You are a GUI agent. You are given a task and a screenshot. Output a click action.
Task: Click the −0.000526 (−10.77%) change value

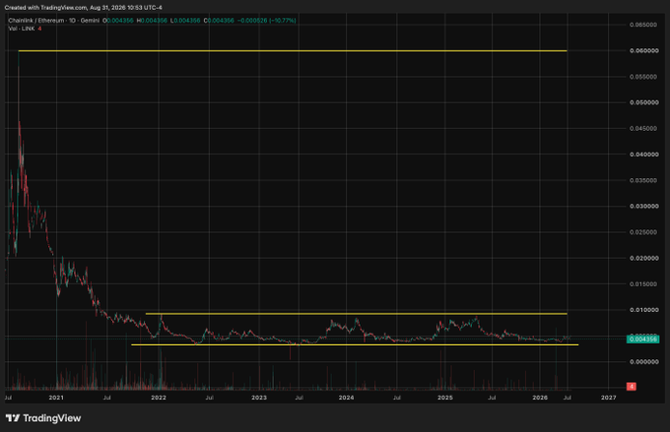[x=267, y=21]
